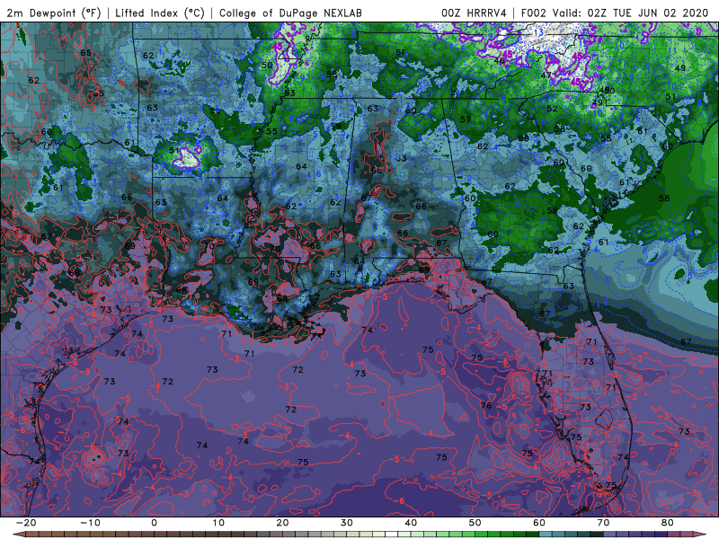The height and width of the screenshot is (539, 719).
Task: Click the 80 label on the color scale
Action: click(x=668, y=523)
